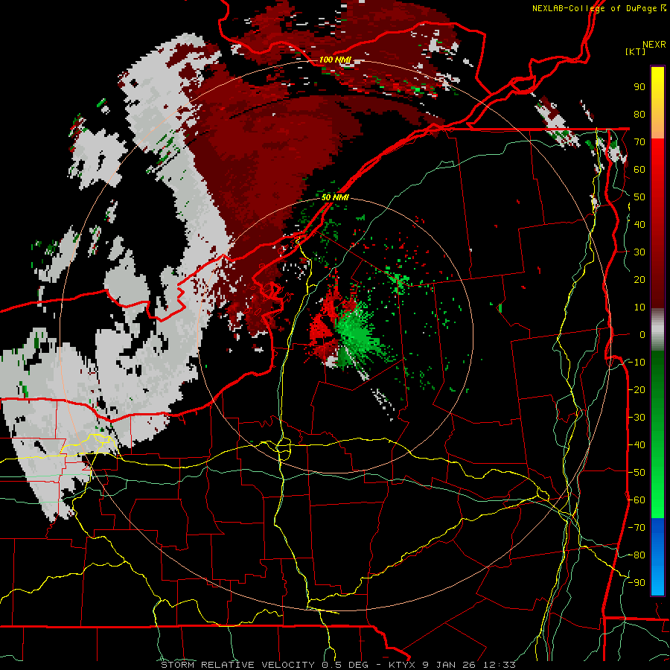670x670 pixels.
Task: Select the -20 value on velocity scale
Action: click(x=636, y=389)
